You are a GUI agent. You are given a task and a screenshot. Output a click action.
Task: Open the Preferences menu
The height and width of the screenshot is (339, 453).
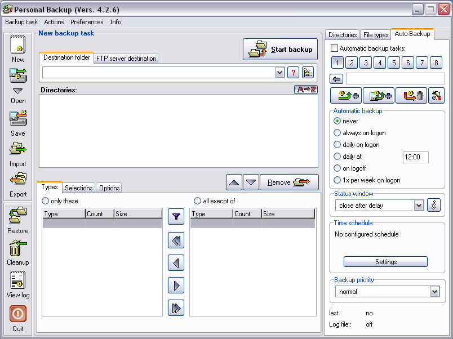(x=87, y=22)
